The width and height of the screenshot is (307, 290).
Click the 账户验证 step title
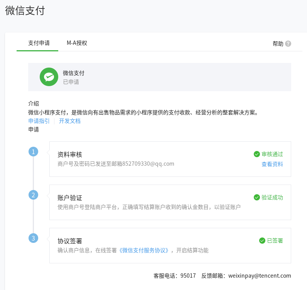(70, 198)
